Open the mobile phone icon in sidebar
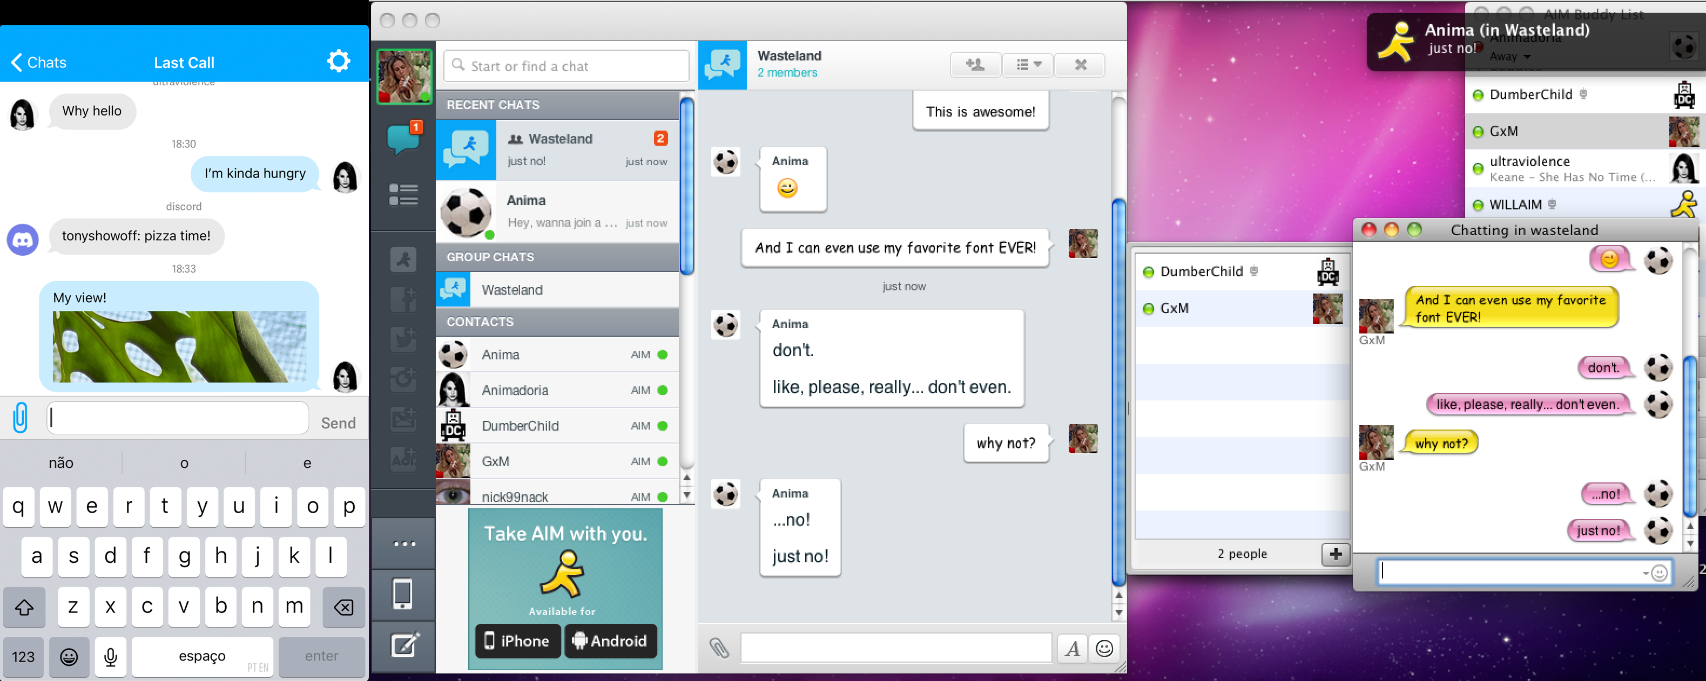 [x=403, y=594]
